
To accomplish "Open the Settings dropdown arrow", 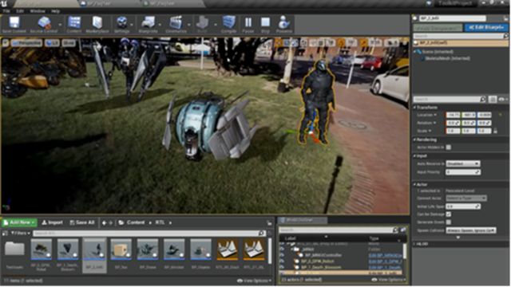I will tap(132, 25).
